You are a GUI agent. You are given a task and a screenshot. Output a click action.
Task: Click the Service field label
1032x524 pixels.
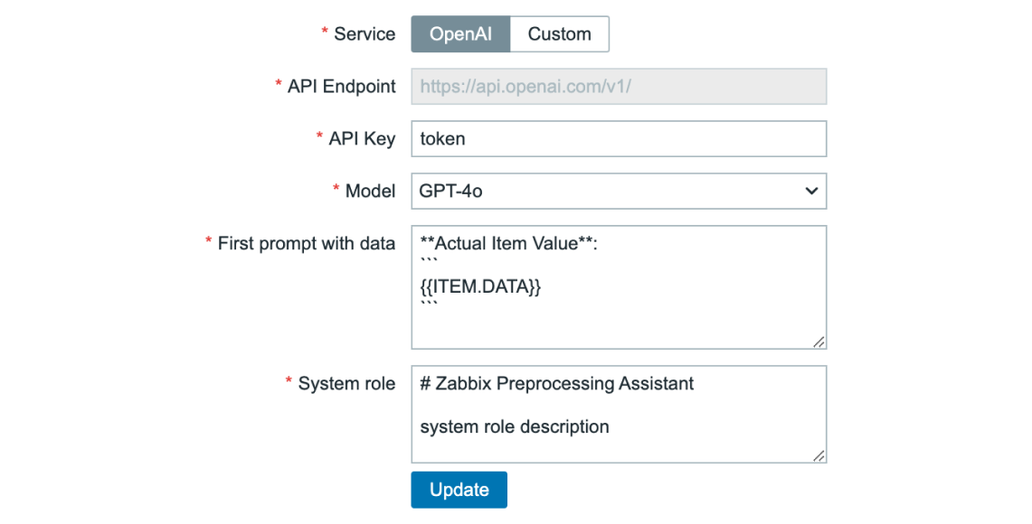pyautogui.click(x=365, y=34)
